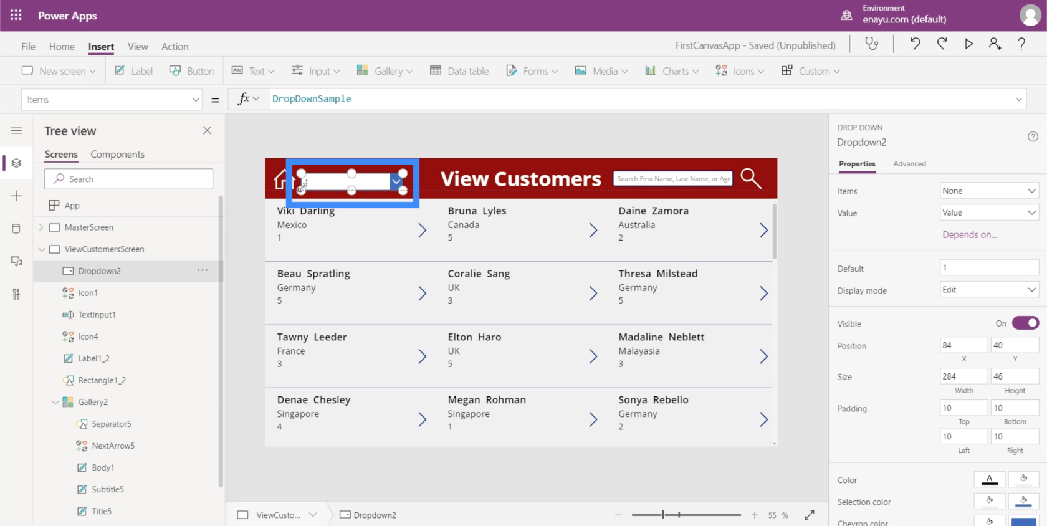
Task: Open the fx formula dropdown chevron
Action: pos(256,99)
